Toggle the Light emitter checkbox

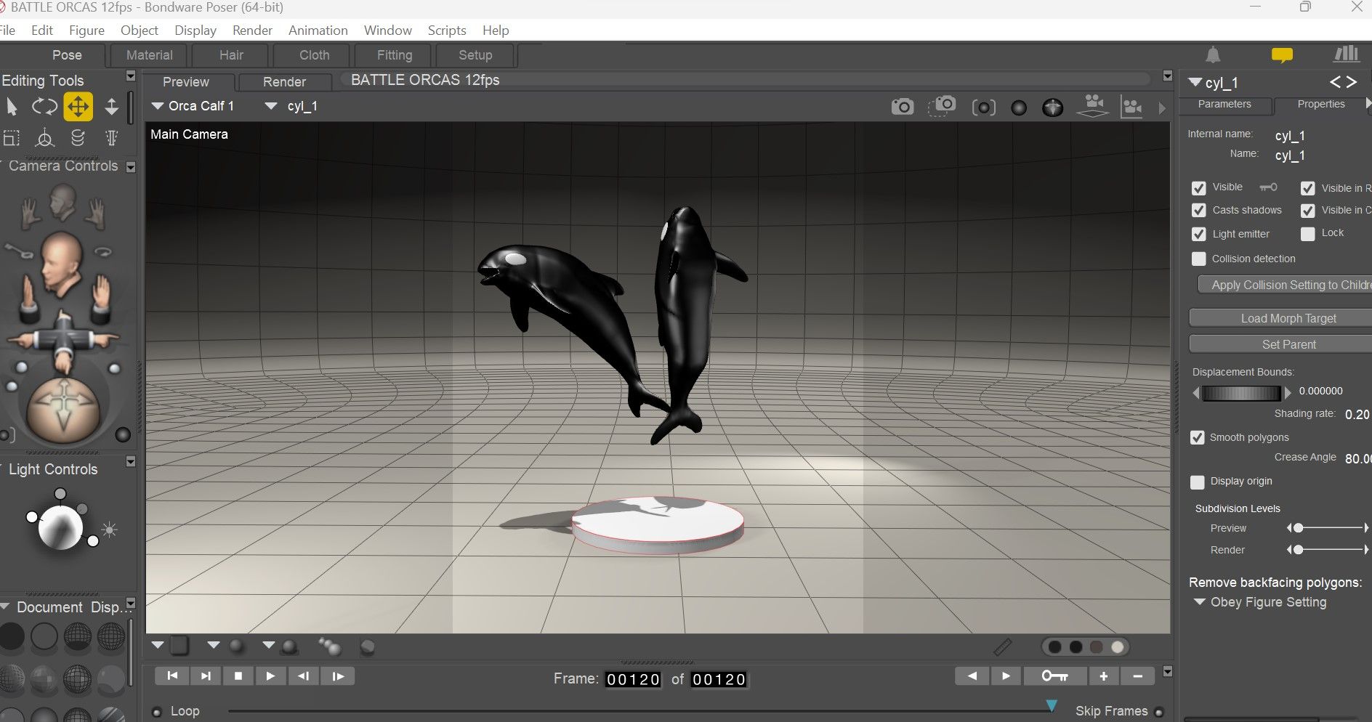(x=1199, y=235)
